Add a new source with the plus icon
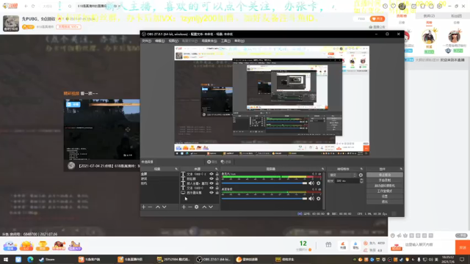Image resolution: width=470 pixels, height=264 pixels. (184, 207)
